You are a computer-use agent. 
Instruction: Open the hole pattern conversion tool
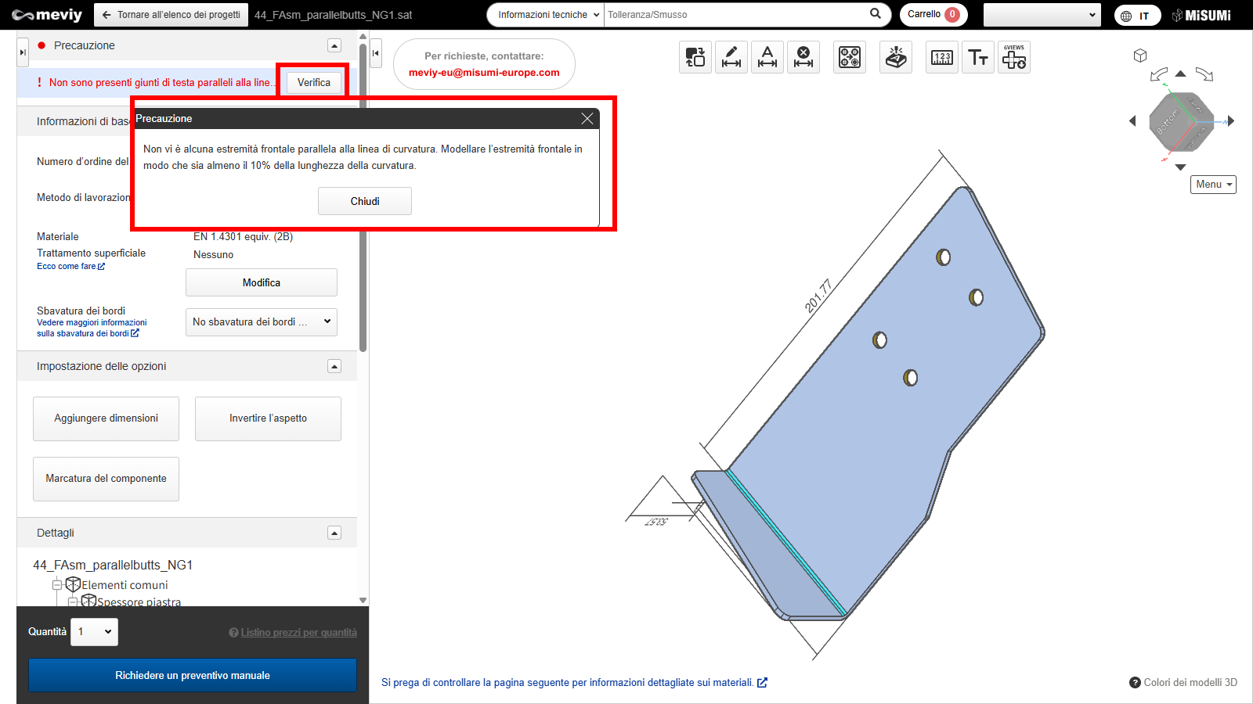click(x=850, y=57)
